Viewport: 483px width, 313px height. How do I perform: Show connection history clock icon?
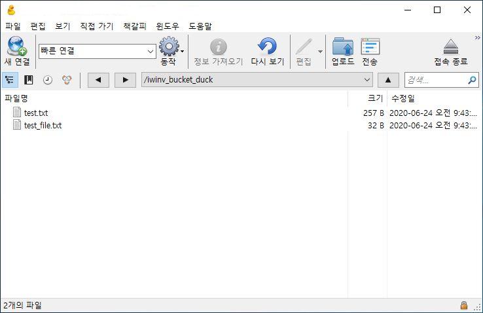47,80
